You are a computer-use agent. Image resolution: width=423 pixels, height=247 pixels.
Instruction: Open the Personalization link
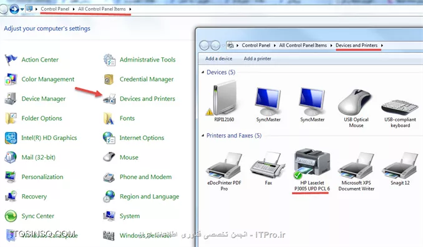42,177
